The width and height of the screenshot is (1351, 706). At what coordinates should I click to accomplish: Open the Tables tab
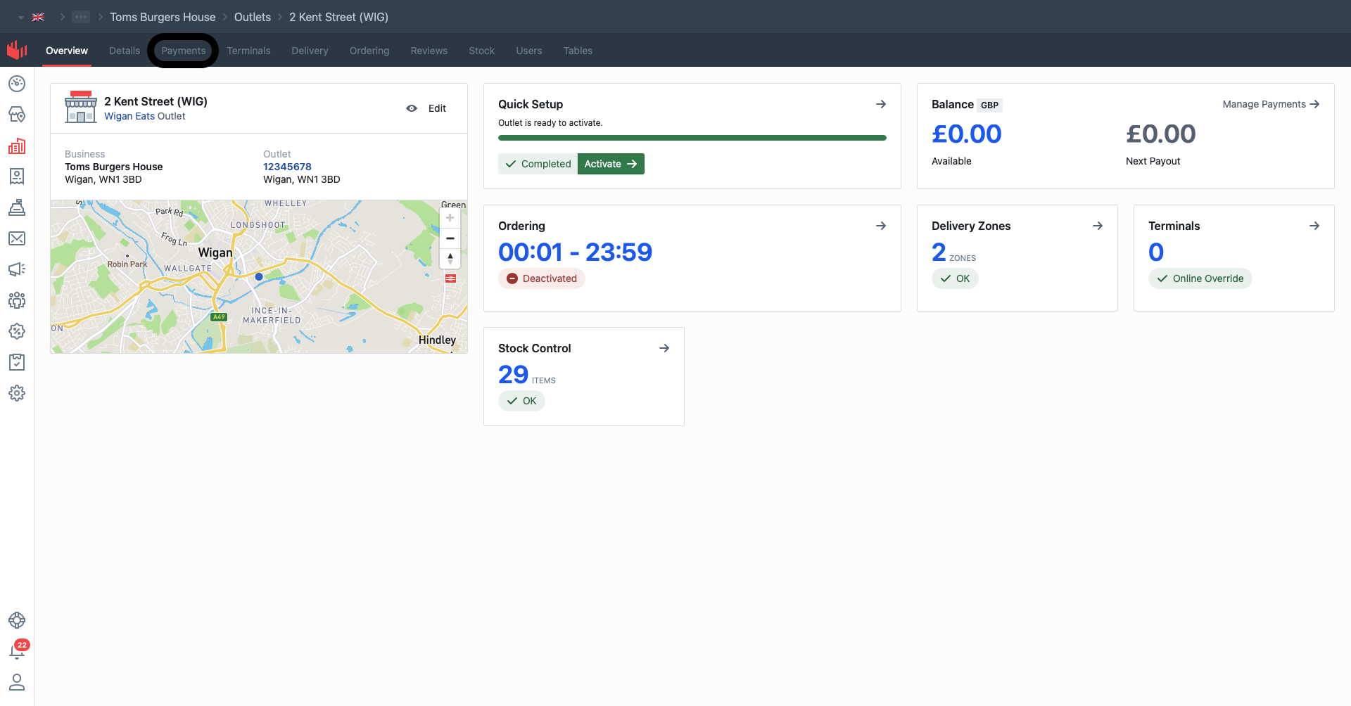pyautogui.click(x=578, y=51)
